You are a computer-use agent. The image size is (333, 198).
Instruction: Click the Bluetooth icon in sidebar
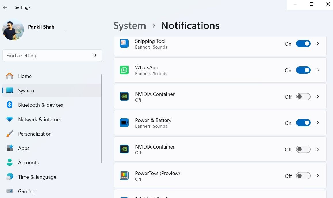click(x=9, y=105)
